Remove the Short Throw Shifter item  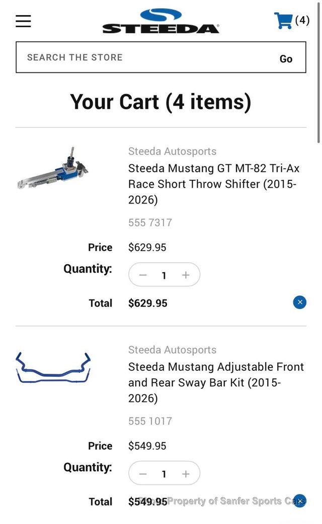(300, 302)
